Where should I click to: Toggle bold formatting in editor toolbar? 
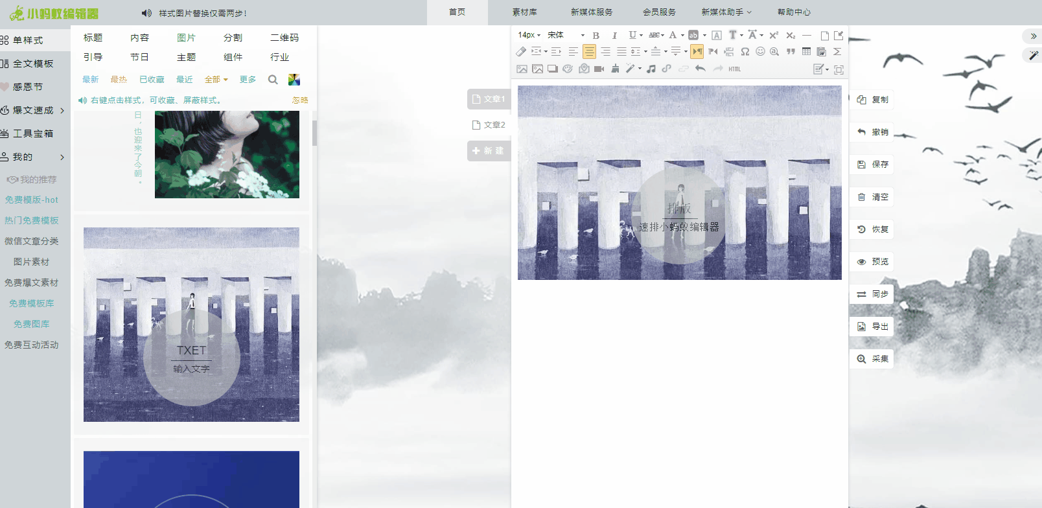pos(596,35)
